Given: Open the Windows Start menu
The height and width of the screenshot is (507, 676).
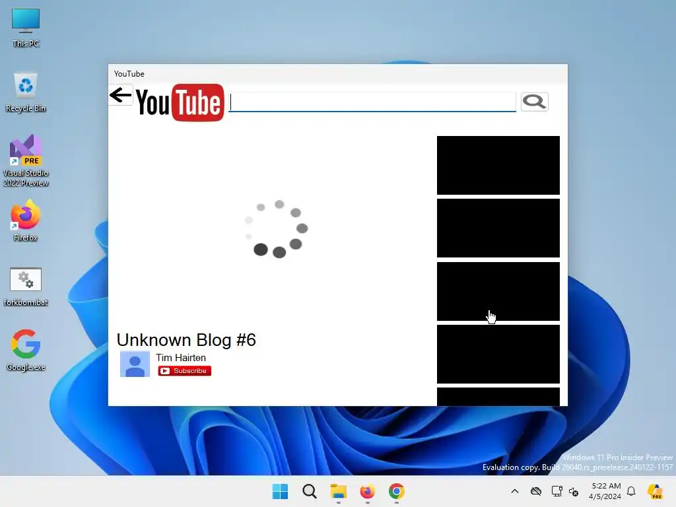Looking at the screenshot, I should (x=280, y=491).
